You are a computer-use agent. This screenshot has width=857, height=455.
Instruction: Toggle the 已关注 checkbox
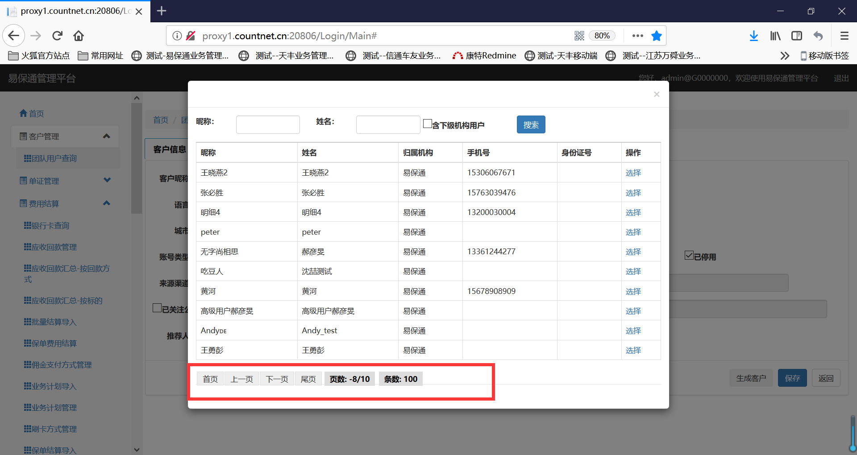tap(157, 308)
